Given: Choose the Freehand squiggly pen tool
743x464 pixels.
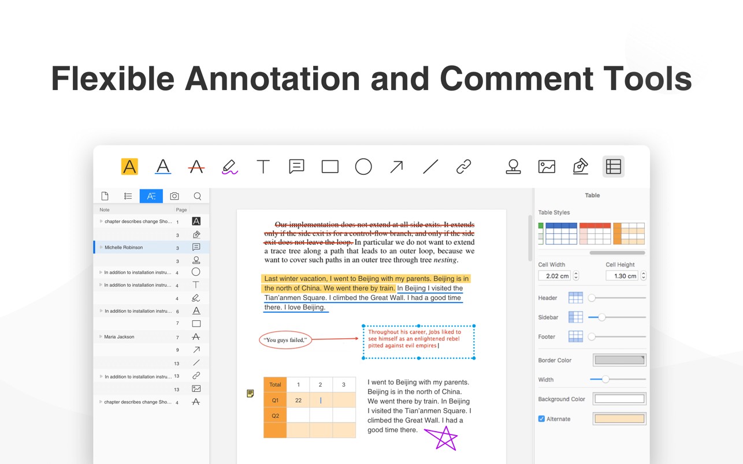Looking at the screenshot, I should (x=229, y=167).
